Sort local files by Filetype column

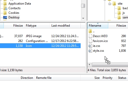coord(37,25)
